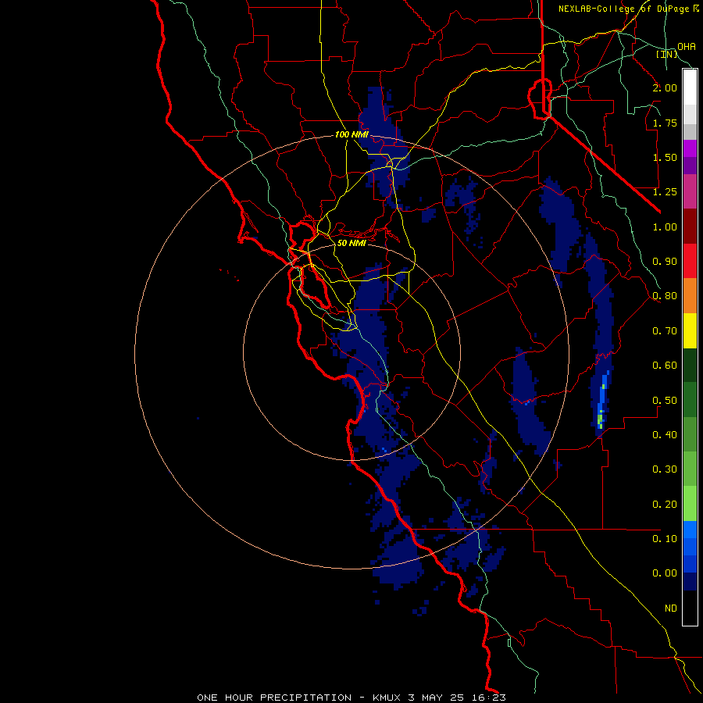This screenshot has height=703, width=703.
Task: Select the 0.60 legend value
Action: point(665,366)
